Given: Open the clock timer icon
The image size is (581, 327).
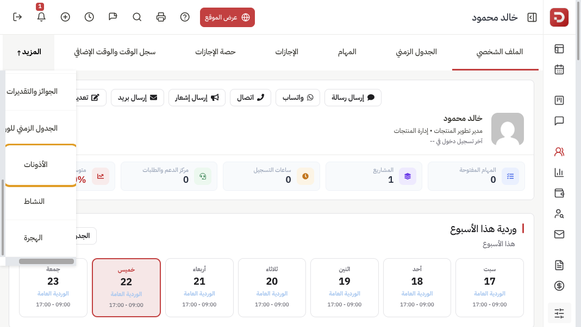Looking at the screenshot, I should [89, 17].
